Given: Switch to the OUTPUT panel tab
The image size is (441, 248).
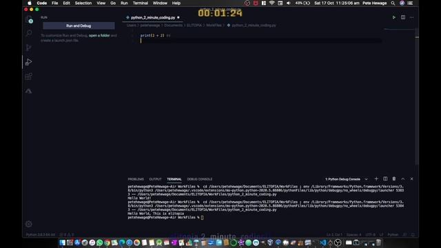Looking at the screenshot, I should pyautogui.click(x=155, y=179).
